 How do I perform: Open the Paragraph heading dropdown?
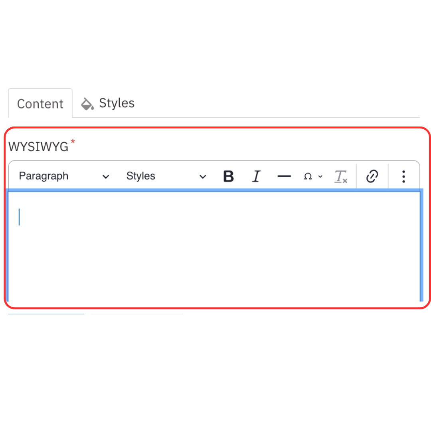pyautogui.click(x=64, y=176)
